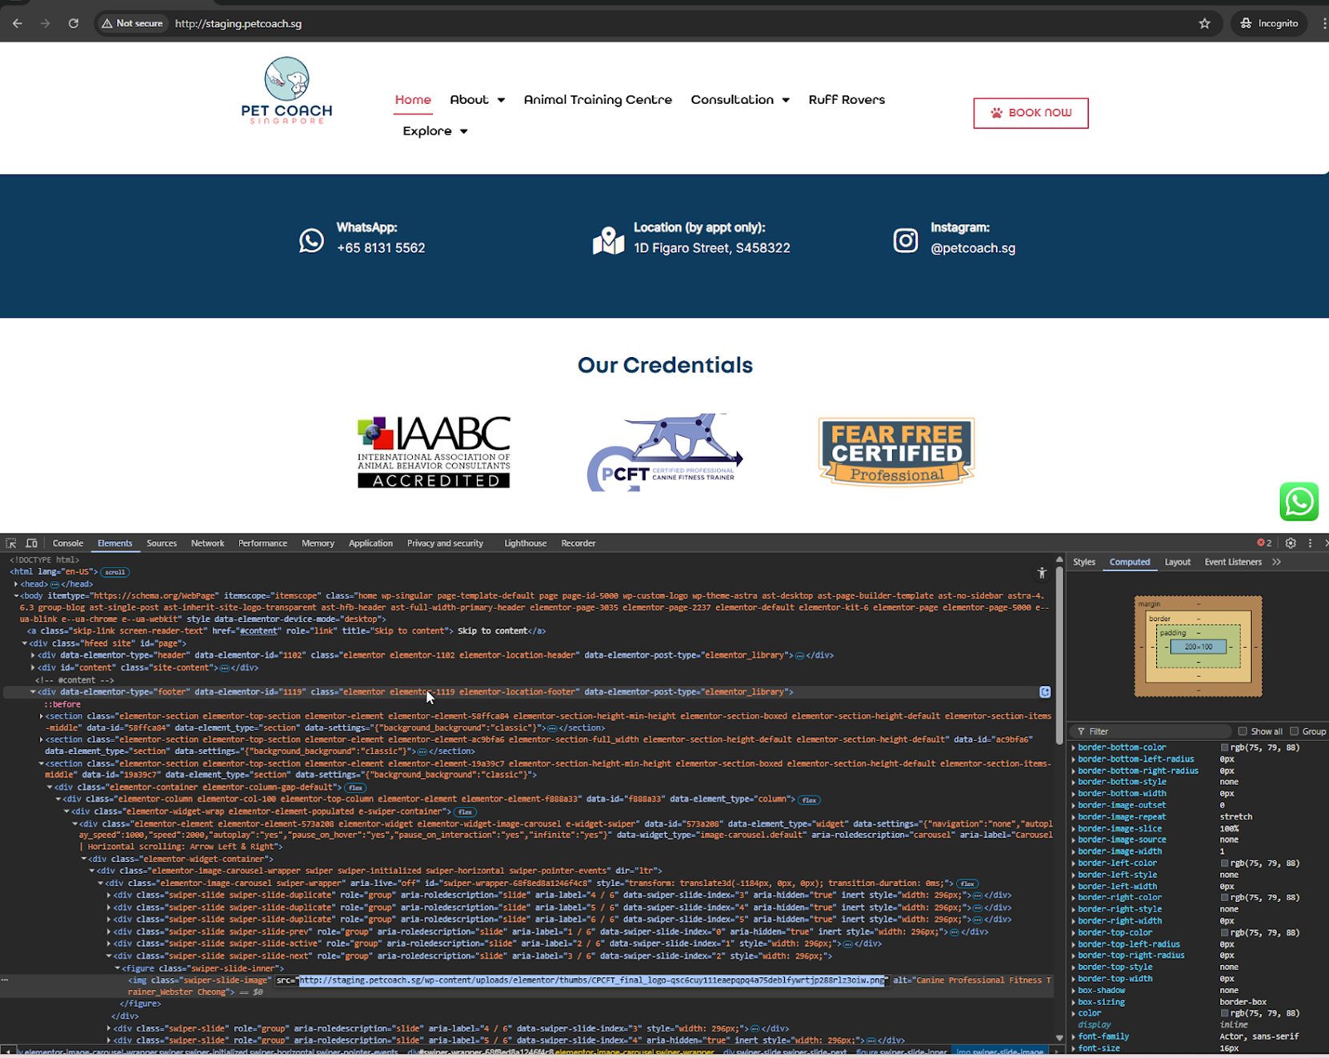
Task: Click the #content href link in DOM
Action: [260, 631]
